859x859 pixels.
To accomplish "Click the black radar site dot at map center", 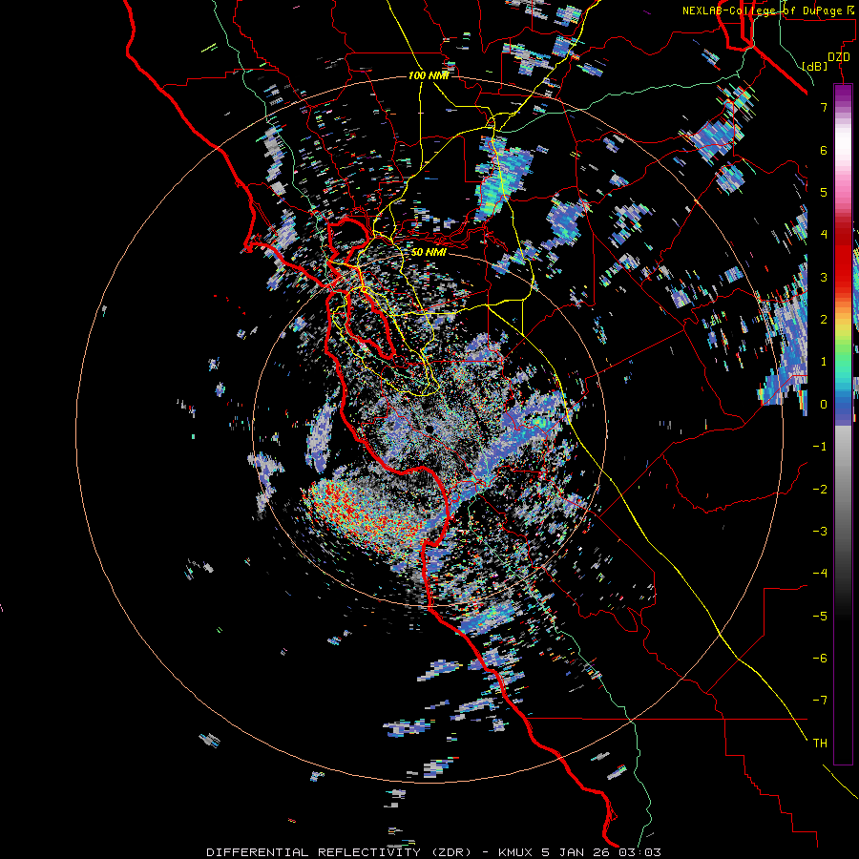I will tap(430, 429).
